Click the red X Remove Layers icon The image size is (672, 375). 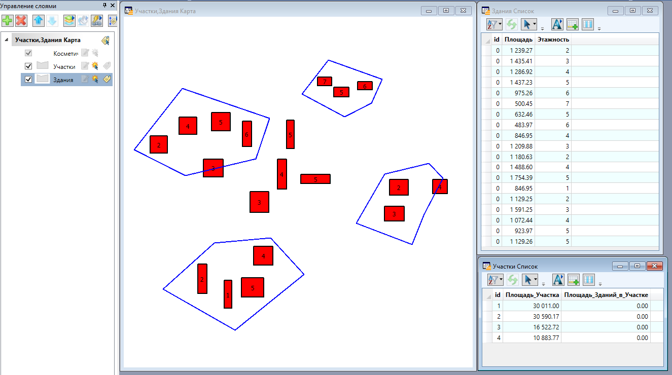coord(21,21)
